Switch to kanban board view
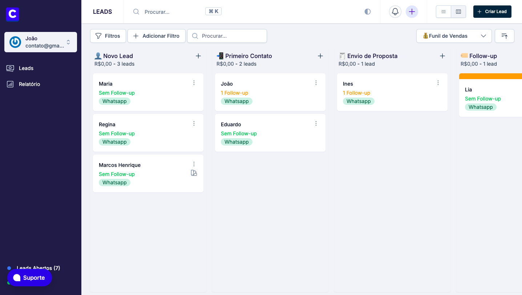This screenshot has width=522, height=295. 458,12
